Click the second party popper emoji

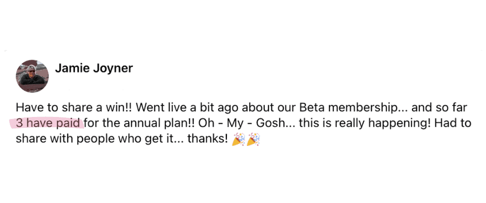pos(253,139)
